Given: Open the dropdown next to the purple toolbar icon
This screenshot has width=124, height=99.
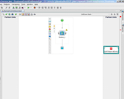Looking at the screenshot, I should (25, 8).
